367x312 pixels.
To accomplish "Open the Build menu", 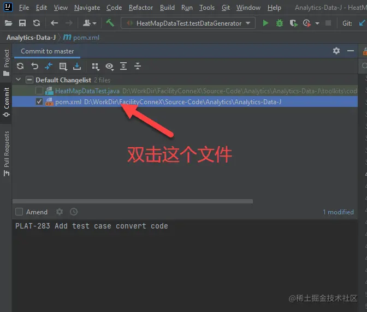I will tap(167, 8).
